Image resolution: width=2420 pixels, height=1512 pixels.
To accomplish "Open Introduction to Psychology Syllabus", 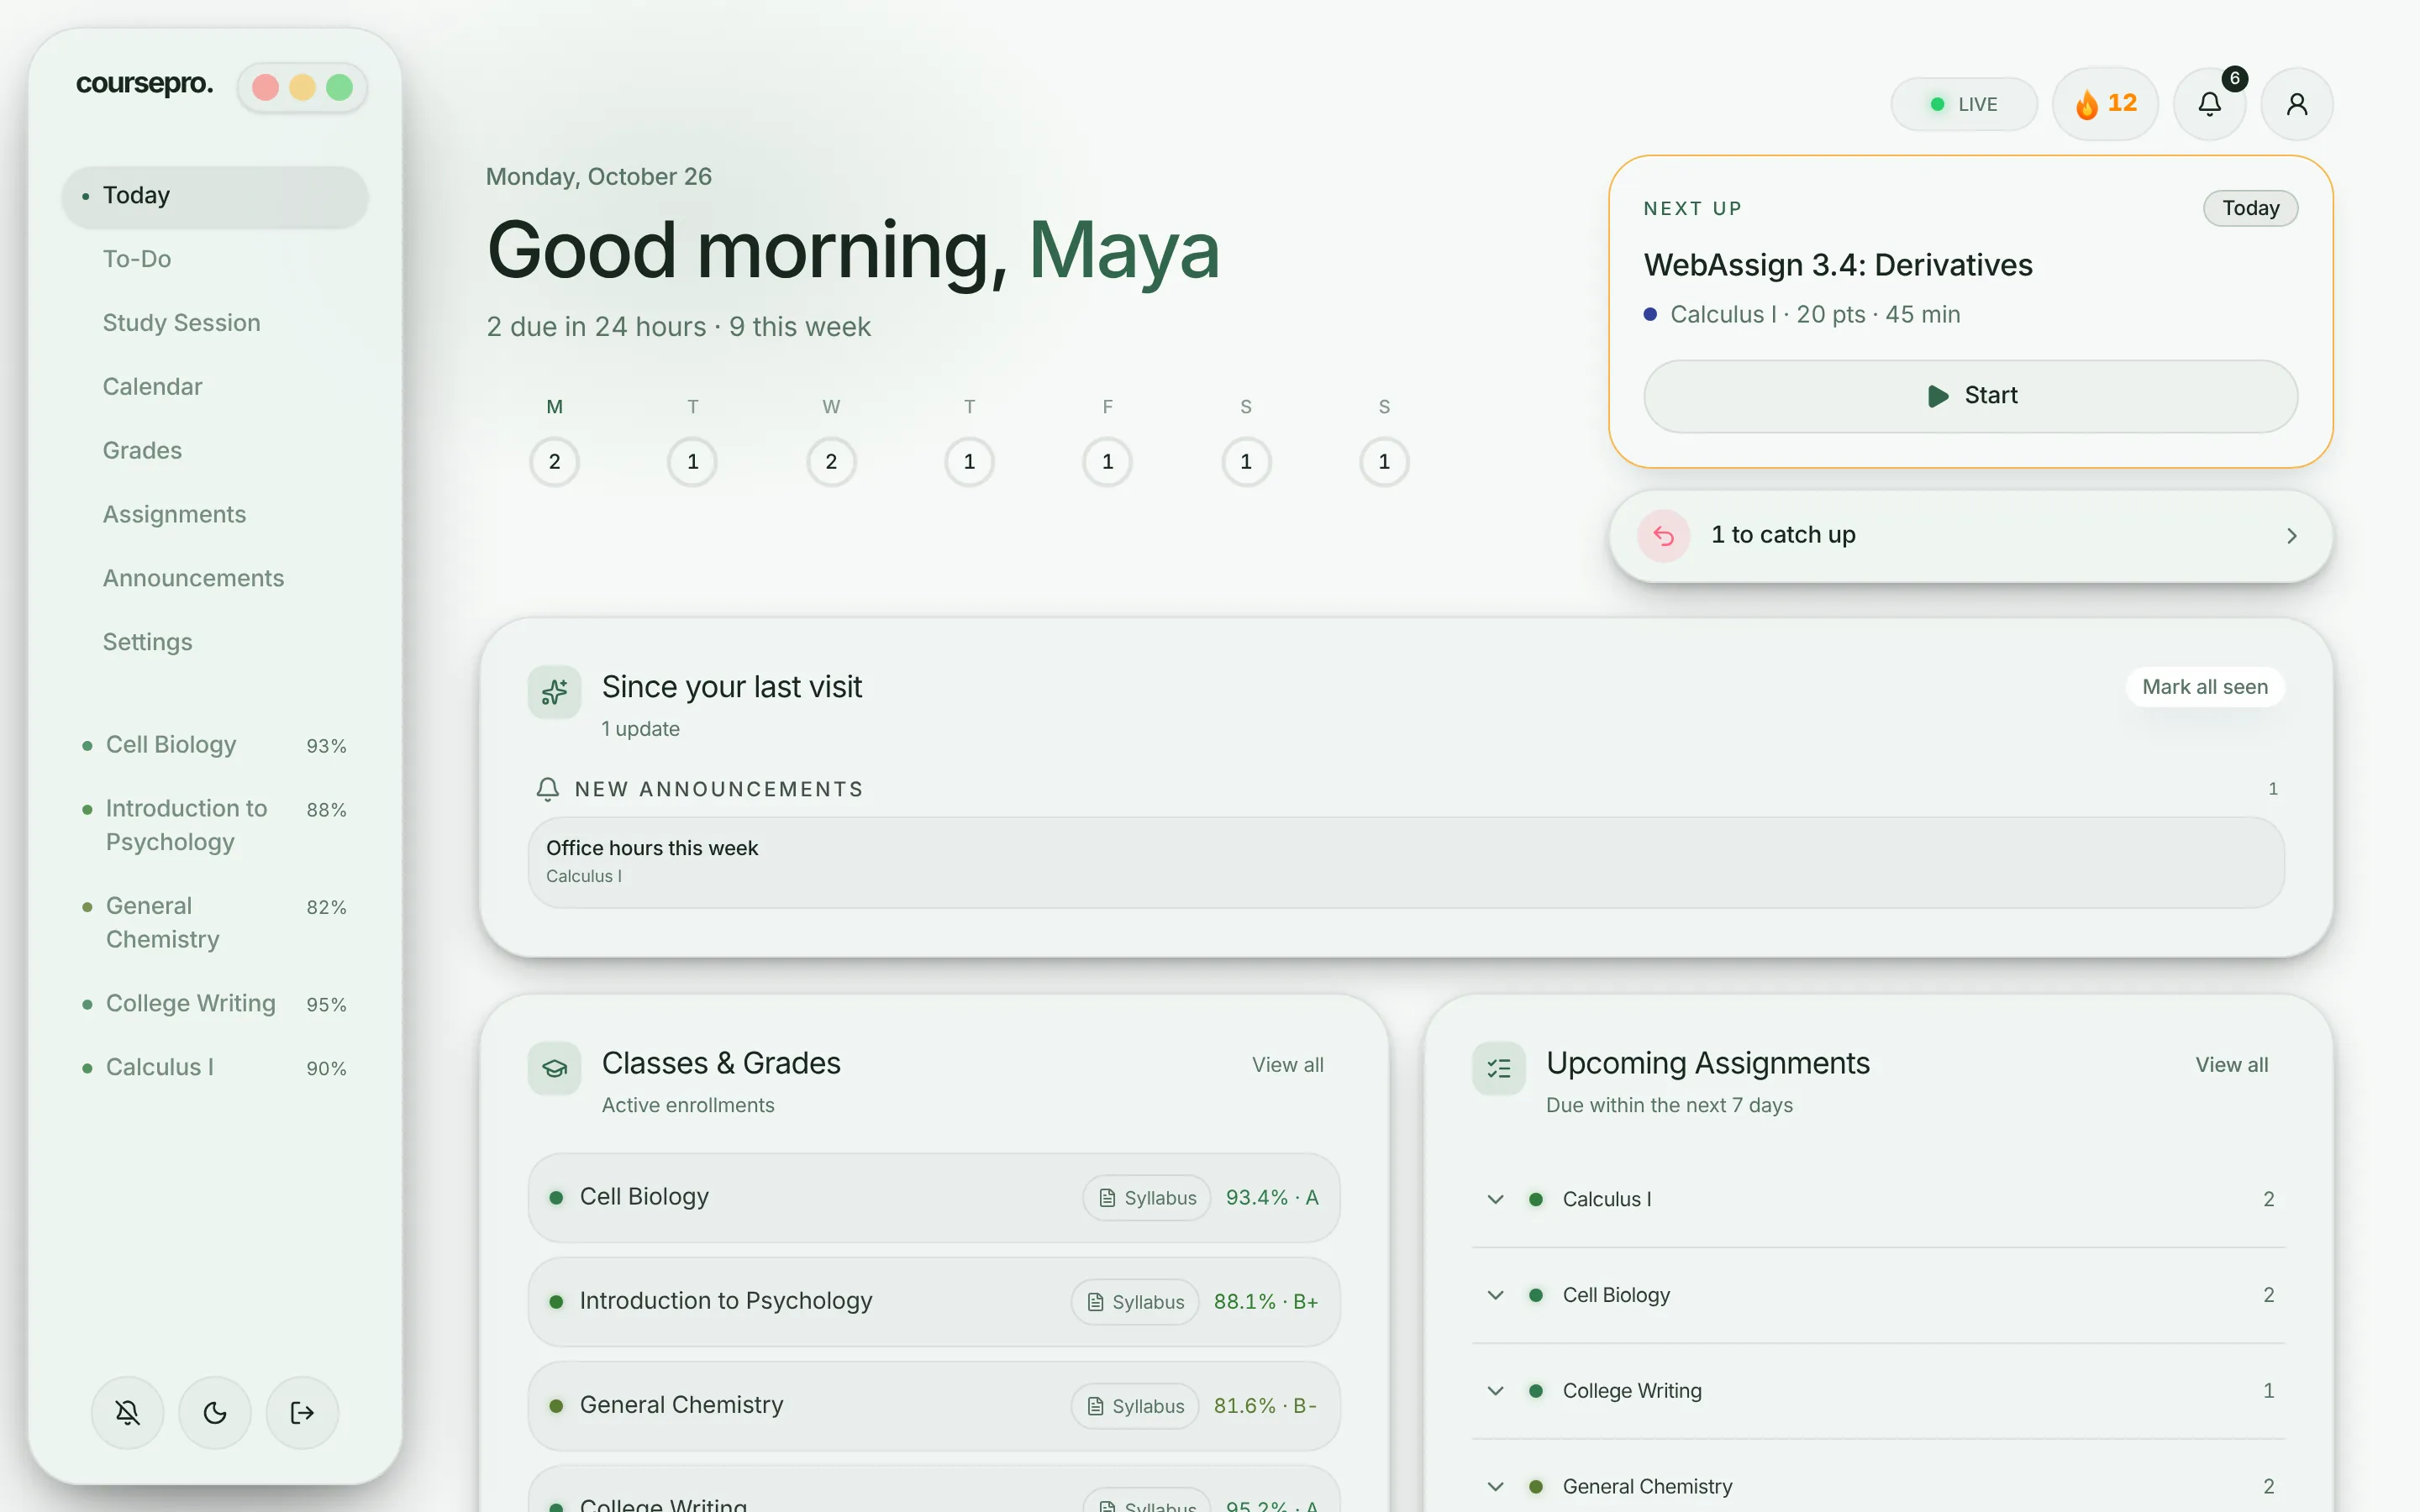I will point(1135,1301).
